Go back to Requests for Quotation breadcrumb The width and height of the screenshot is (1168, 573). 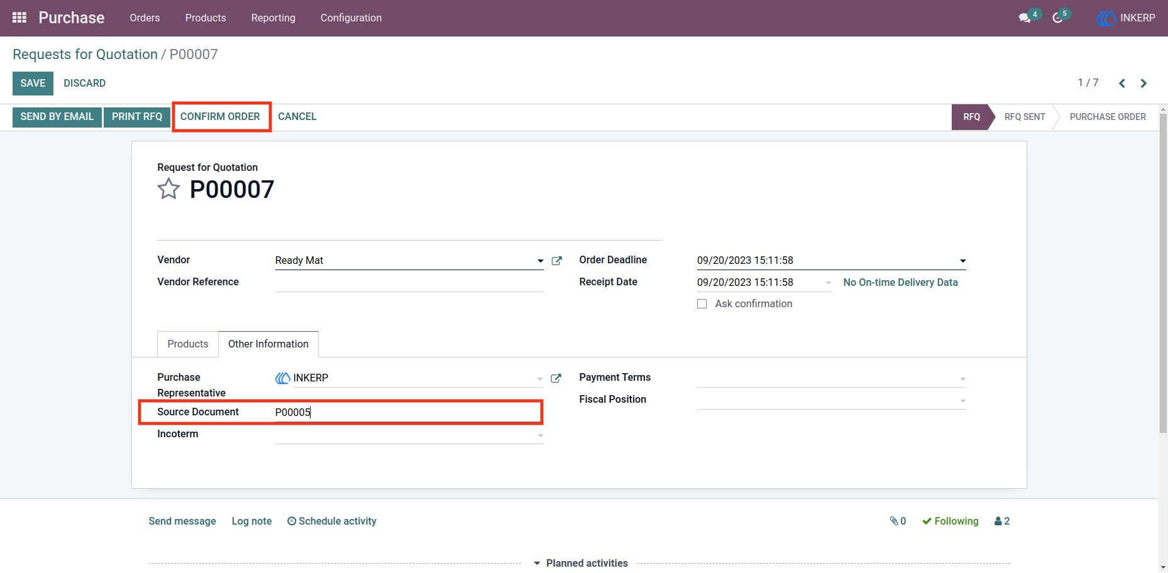click(85, 54)
